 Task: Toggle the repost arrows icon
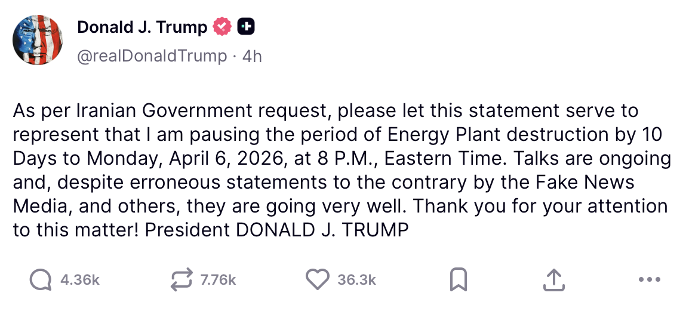point(182,279)
